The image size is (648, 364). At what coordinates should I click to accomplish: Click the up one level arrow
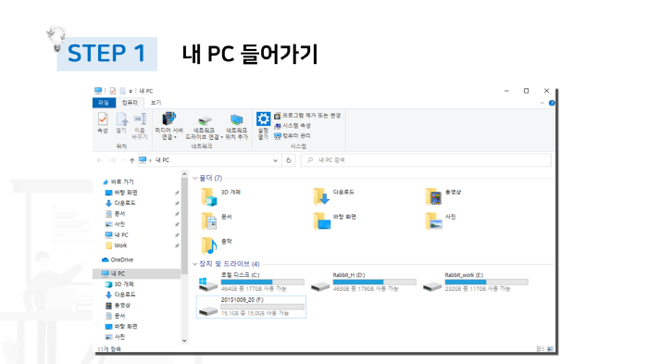[131, 160]
